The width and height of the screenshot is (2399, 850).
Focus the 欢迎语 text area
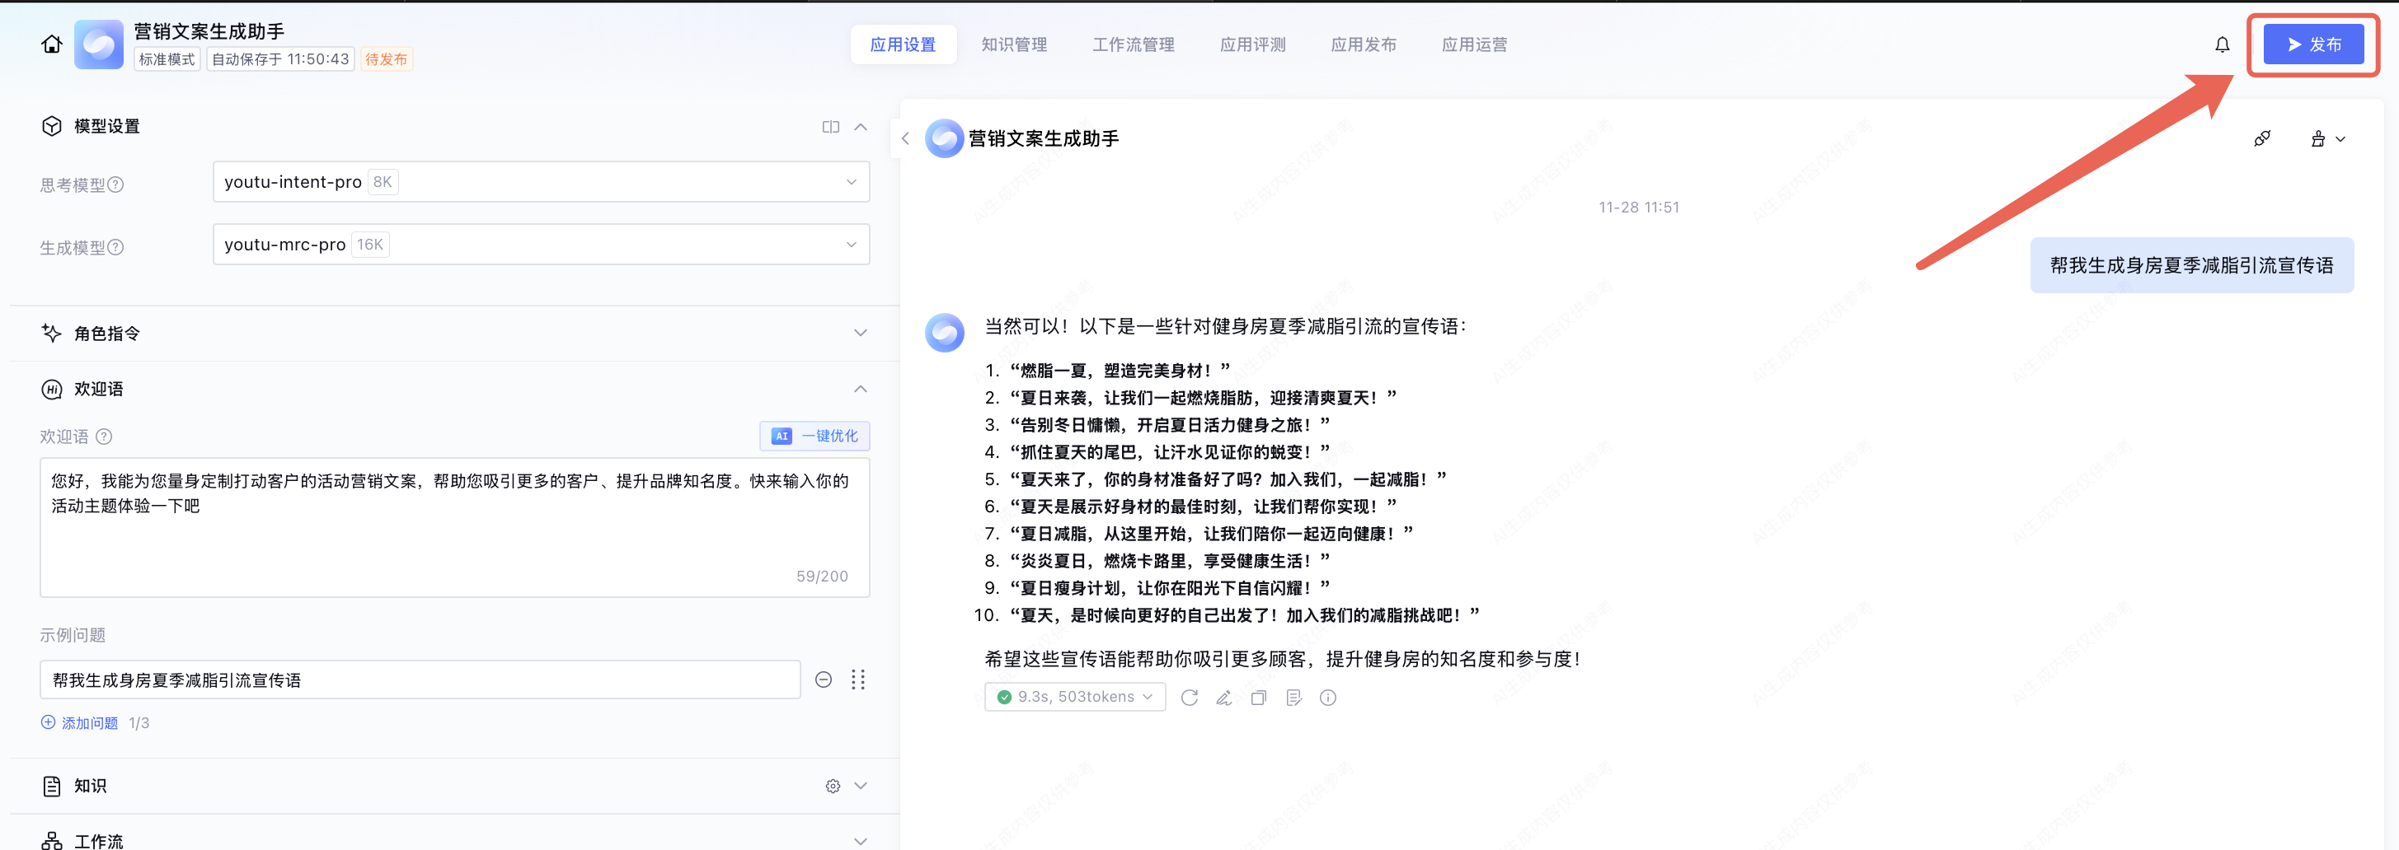point(454,526)
